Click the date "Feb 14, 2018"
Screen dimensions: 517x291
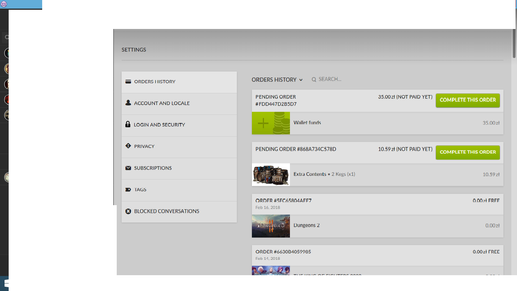pos(268,259)
